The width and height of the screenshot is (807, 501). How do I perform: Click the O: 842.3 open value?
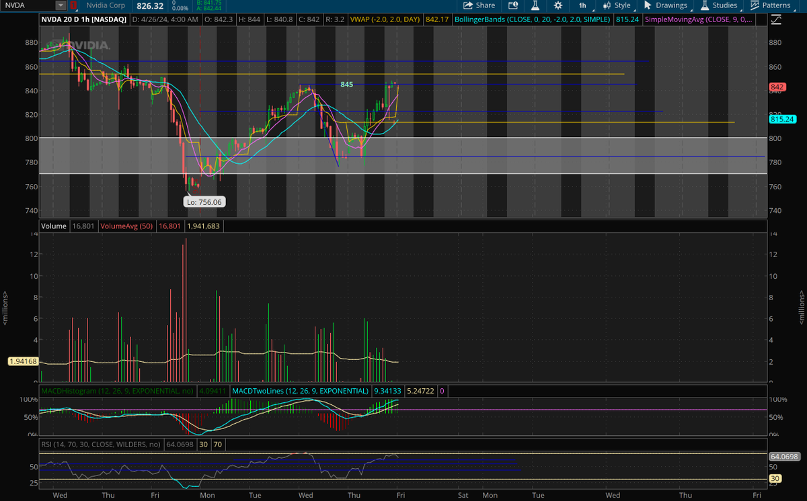tap(218, 19)
